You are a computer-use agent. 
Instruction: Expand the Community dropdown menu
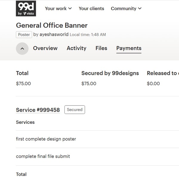(126, 8)
